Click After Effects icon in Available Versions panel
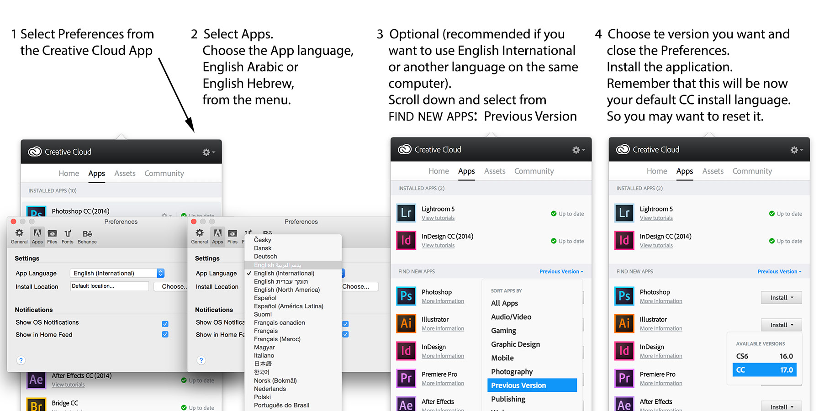Screen dimensions: 819x411 [624, 404]
